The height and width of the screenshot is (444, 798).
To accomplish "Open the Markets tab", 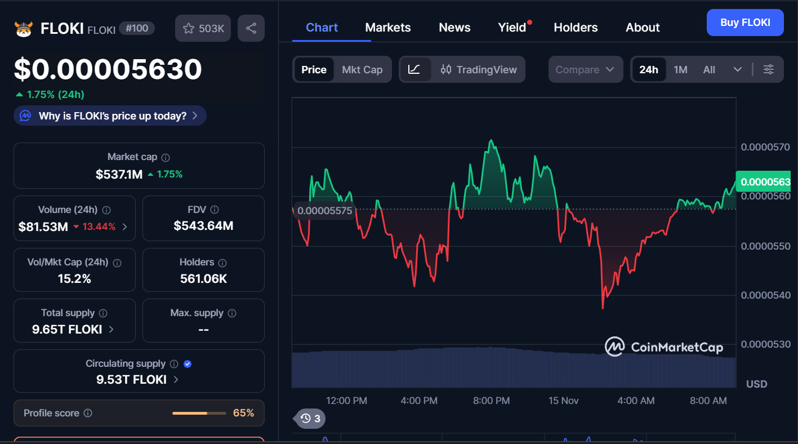I will pyautogui.click(x=387, y=28).
